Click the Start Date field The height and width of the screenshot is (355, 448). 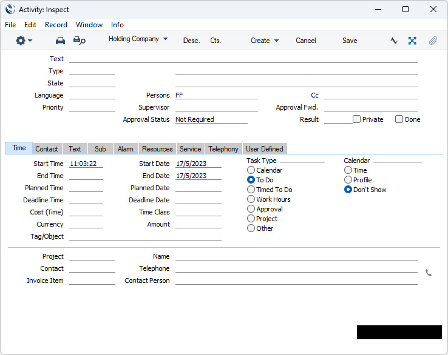coord(199,164)
